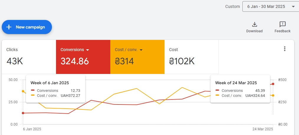299x135 pixels.
Task: Open the date range dropdown
Action: [x=271, y=6]
